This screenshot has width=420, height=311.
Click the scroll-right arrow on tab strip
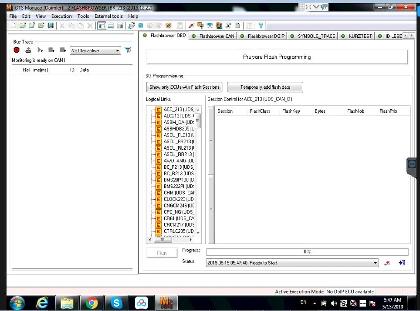tap(412, 35)
